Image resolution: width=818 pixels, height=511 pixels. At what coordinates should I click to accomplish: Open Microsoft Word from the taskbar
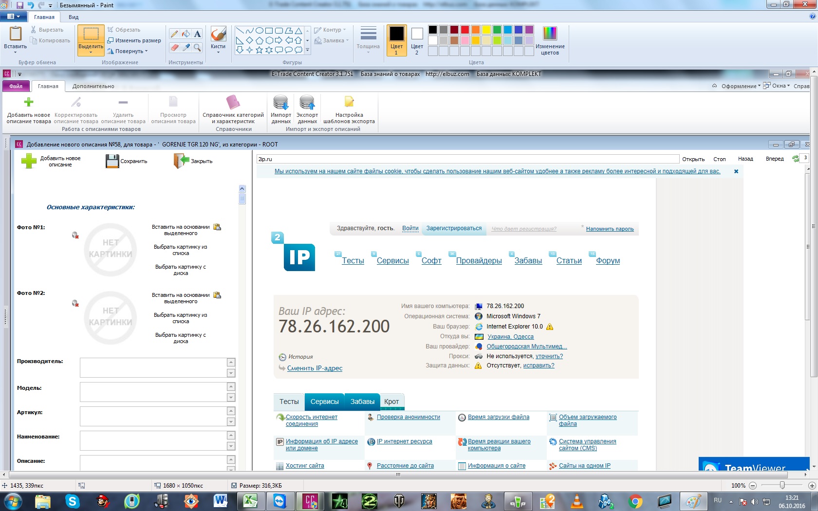(221, 501)
